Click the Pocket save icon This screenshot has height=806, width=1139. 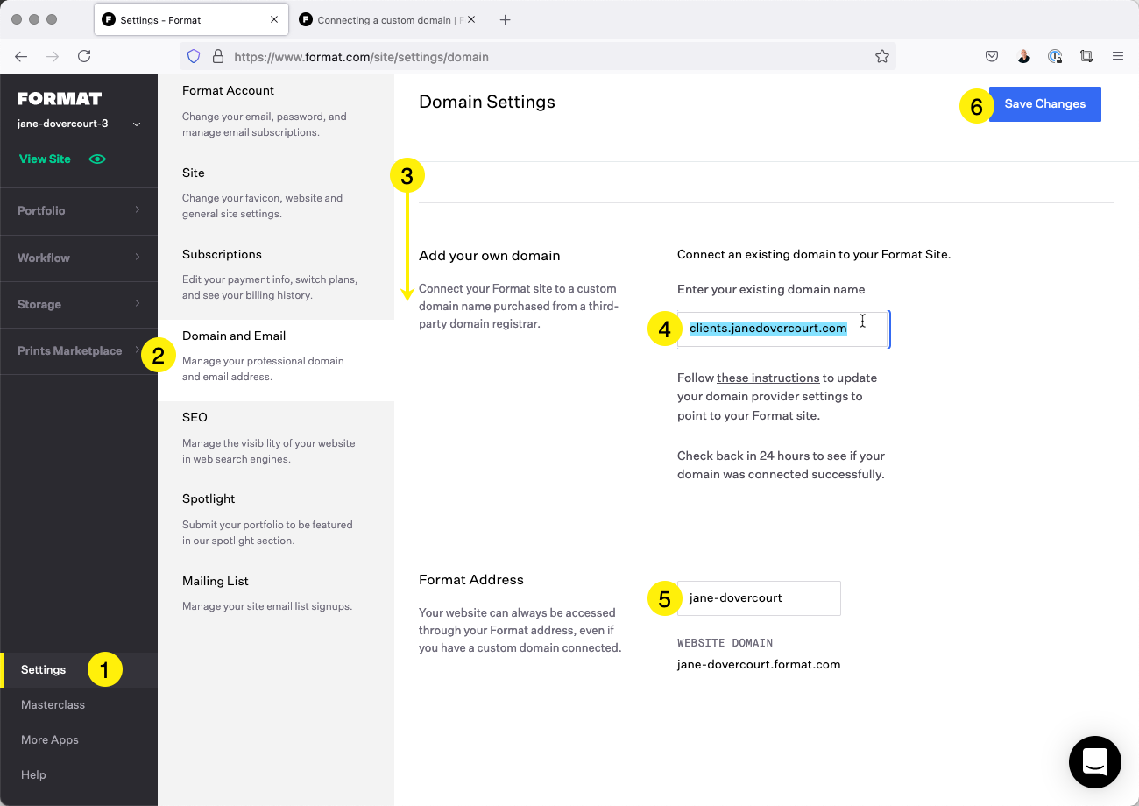[x=992, y=57]
